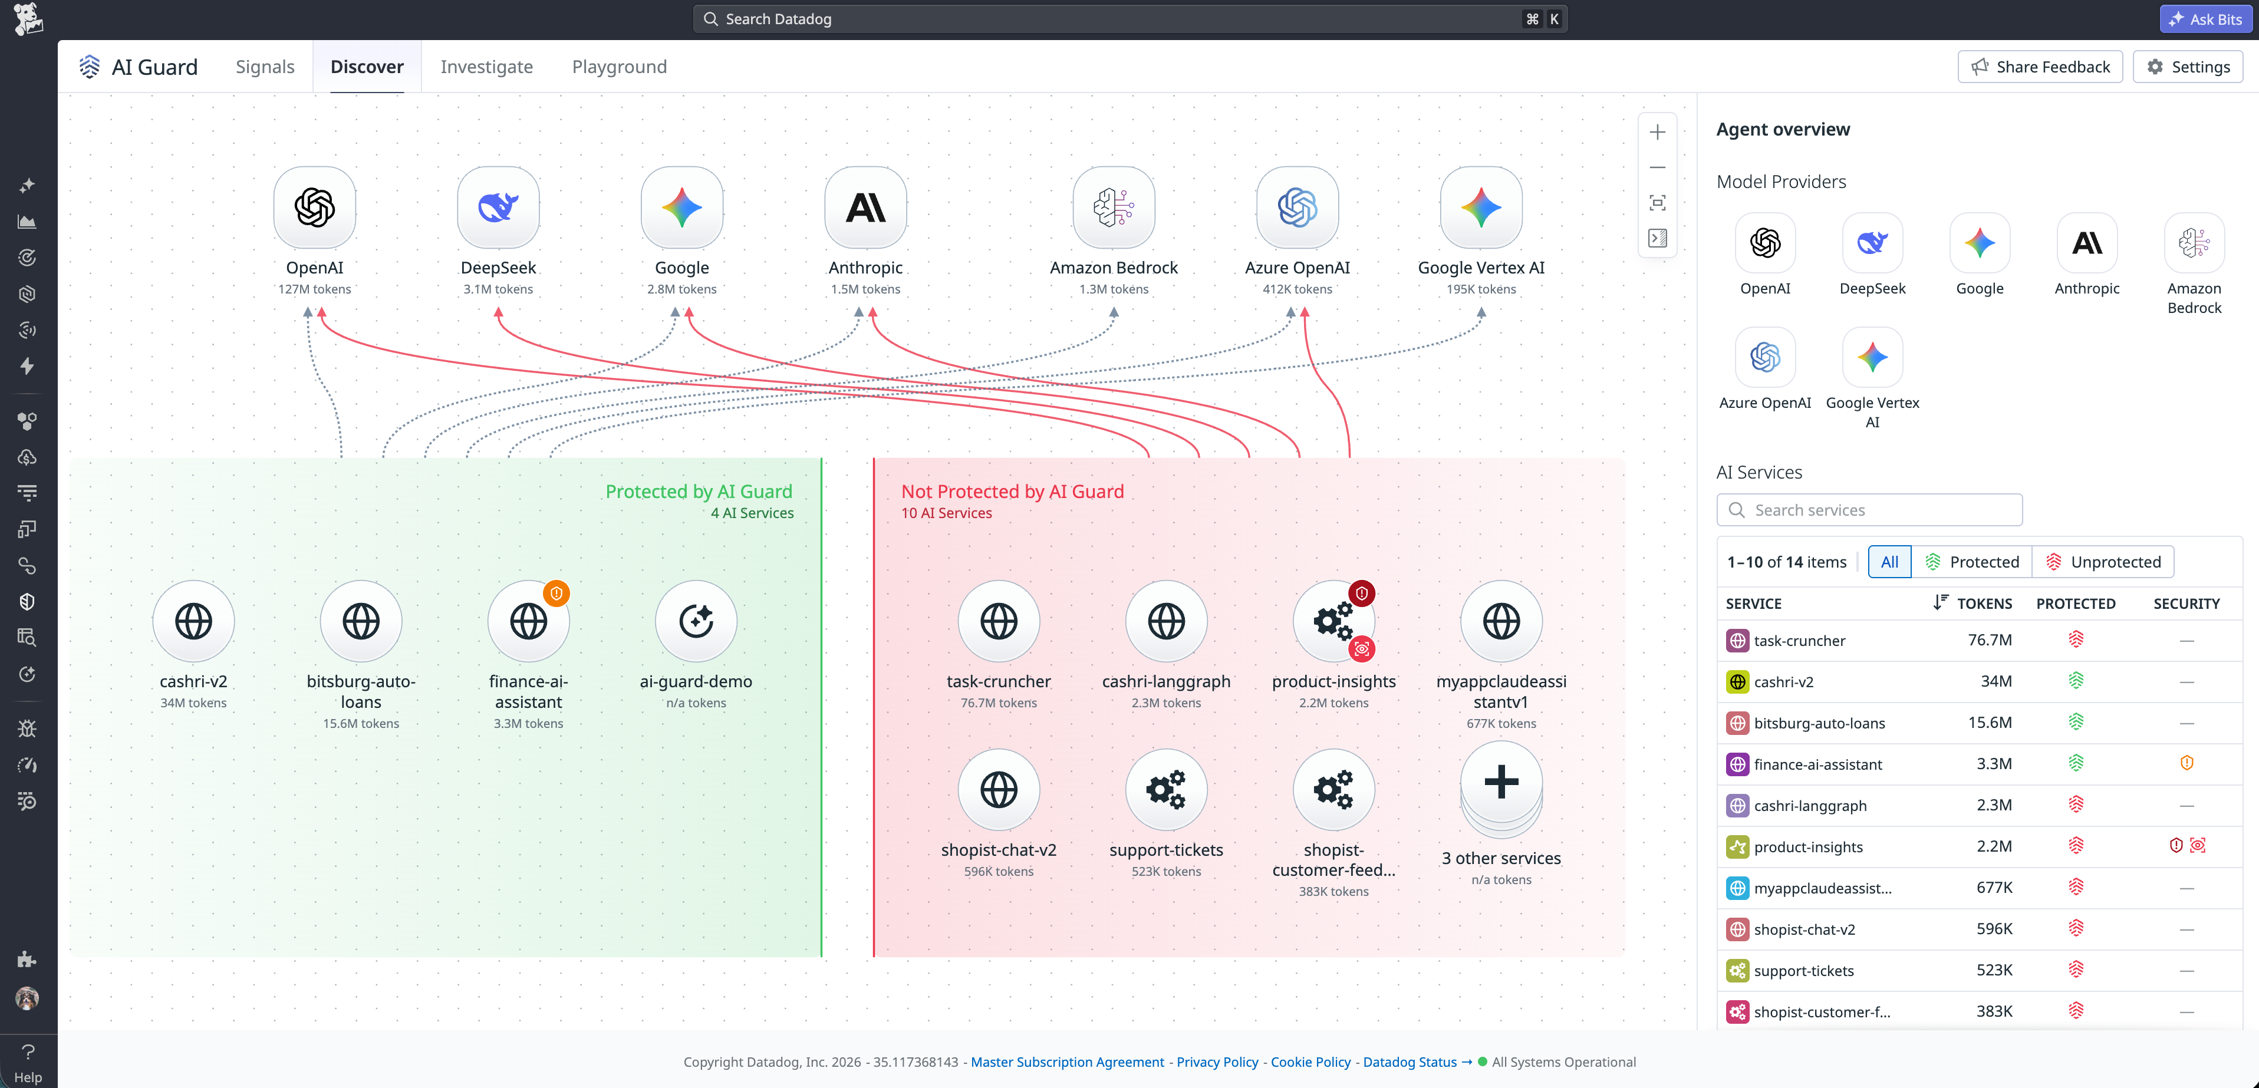
Task: Click the finance-ai-assistant service node
Action: (528, 622)
